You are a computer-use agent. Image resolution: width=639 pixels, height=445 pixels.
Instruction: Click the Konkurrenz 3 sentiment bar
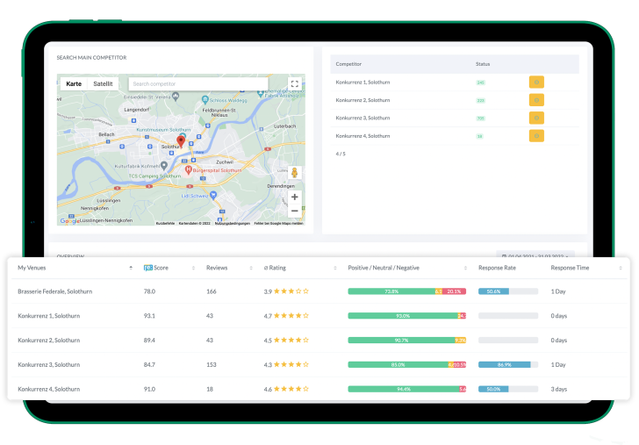(406, 364)
